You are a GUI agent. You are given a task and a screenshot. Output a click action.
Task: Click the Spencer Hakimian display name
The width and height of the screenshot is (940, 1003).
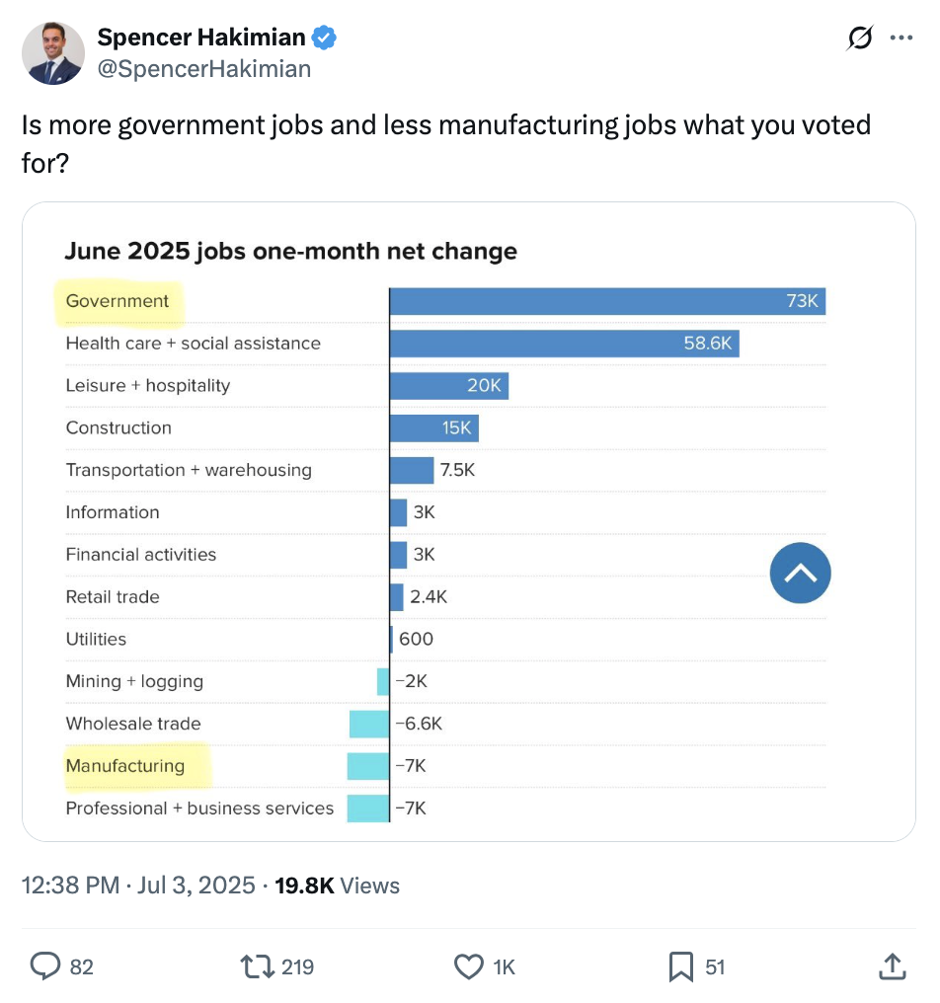click(200, 38)
